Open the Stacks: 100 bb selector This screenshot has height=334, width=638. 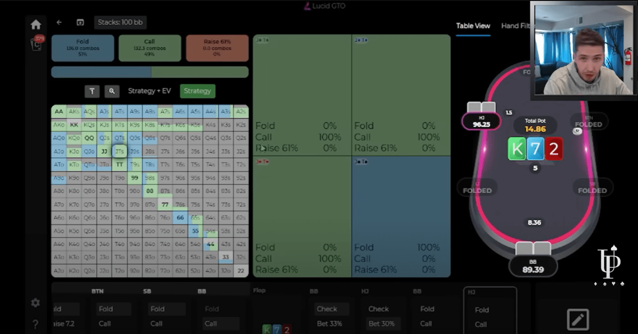click(x=120, y=23)
